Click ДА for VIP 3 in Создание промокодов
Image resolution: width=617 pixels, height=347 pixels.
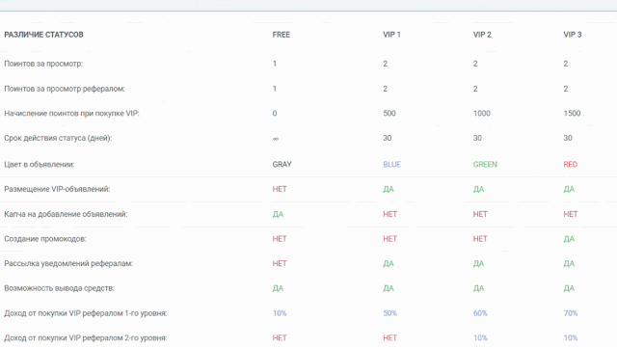(x=569, y=239)
